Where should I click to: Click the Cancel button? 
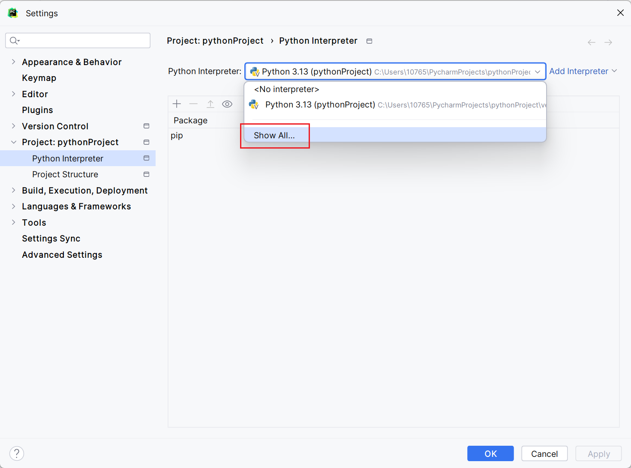click(x=544, y=453)
